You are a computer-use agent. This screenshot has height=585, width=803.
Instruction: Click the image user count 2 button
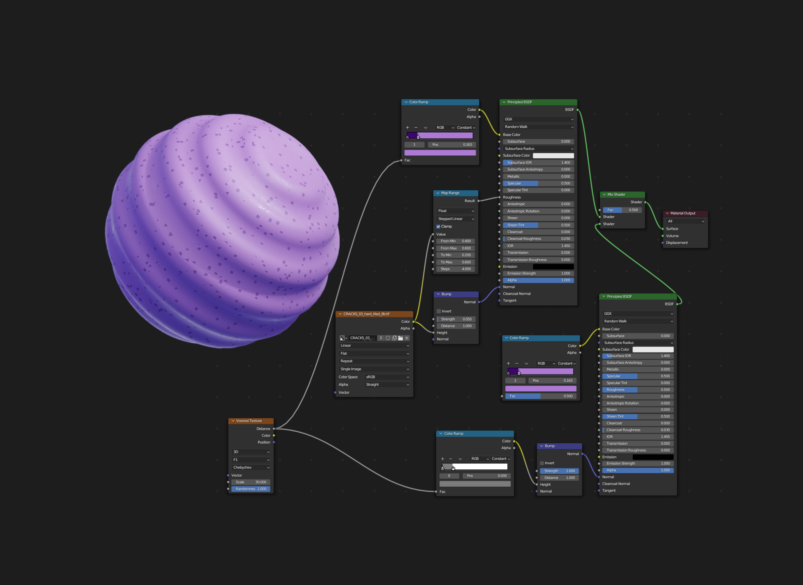381,338
